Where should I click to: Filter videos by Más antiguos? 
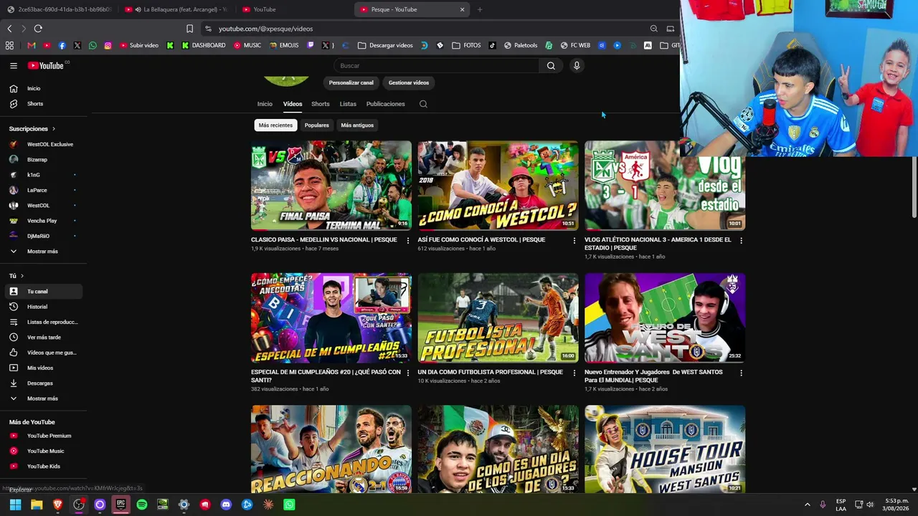point(357,125)
